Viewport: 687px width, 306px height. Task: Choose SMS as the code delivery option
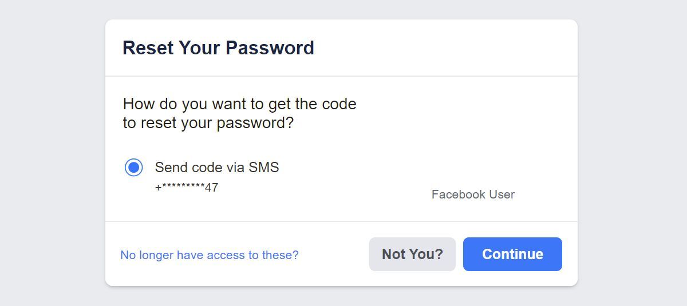pyautogui.click(x=133, y=168)
